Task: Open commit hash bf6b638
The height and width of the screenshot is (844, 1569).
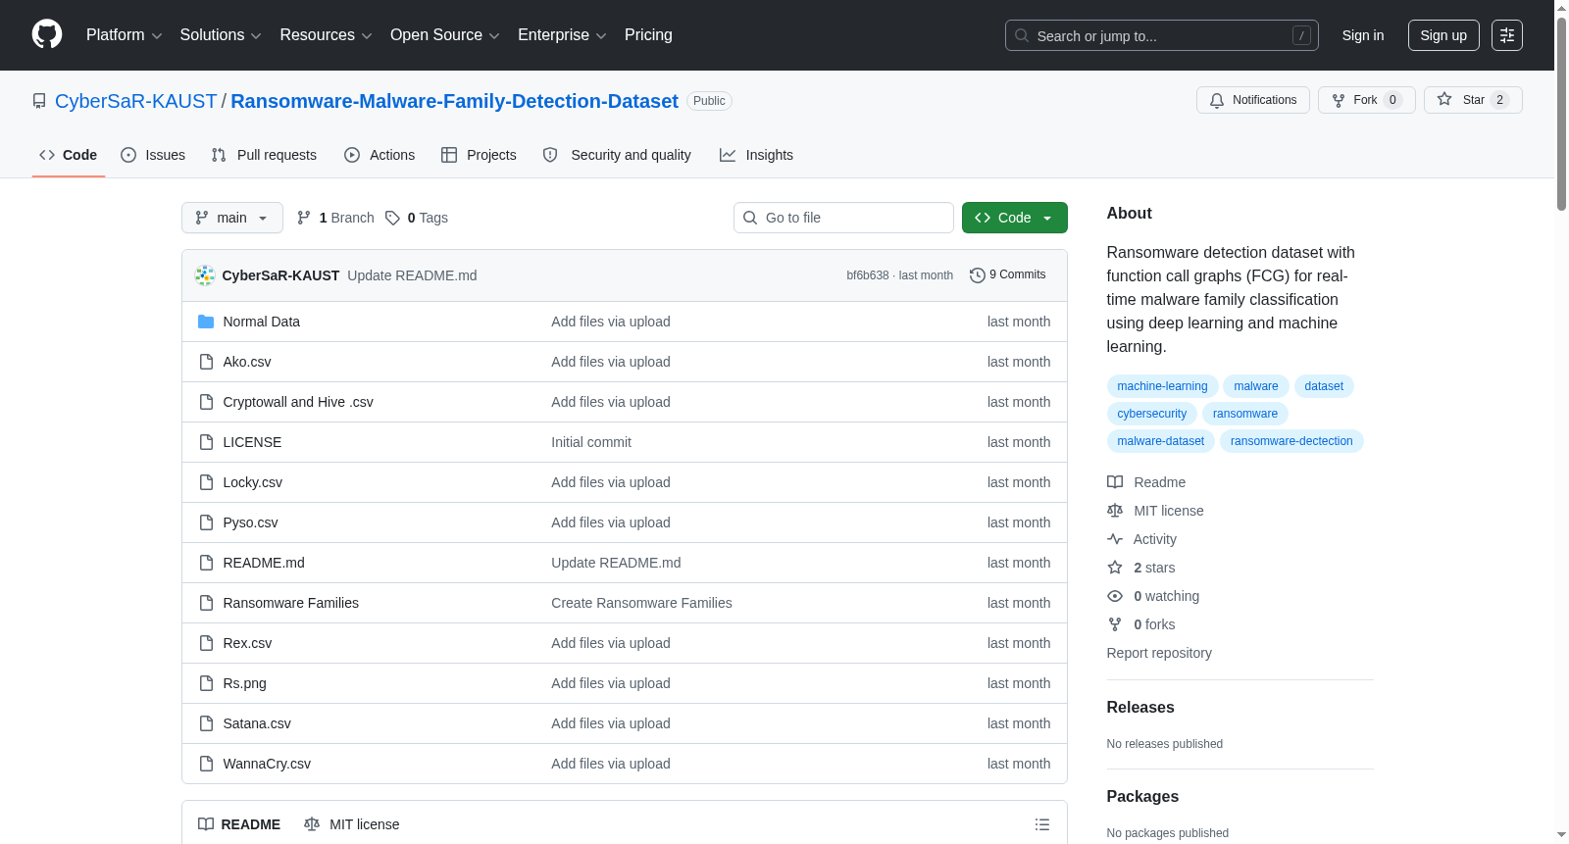Action: pyautogui.click(x=868, y=275)
